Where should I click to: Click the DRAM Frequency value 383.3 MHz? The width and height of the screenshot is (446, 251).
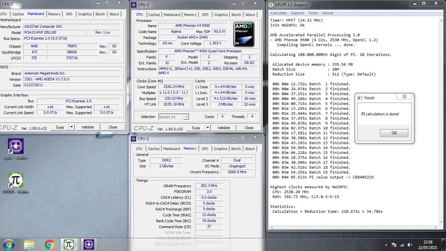209,186
